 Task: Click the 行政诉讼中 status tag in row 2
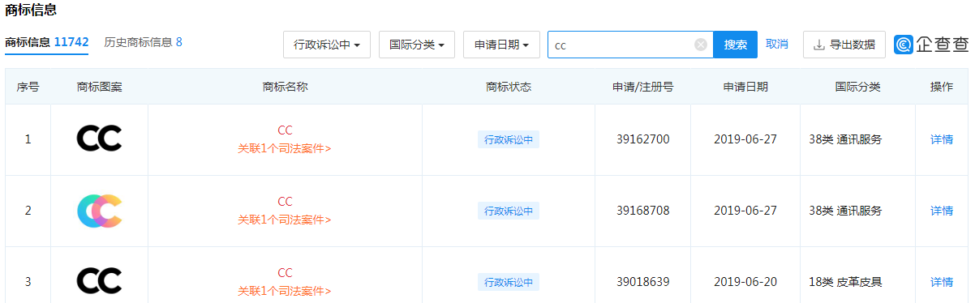(509, 211)
